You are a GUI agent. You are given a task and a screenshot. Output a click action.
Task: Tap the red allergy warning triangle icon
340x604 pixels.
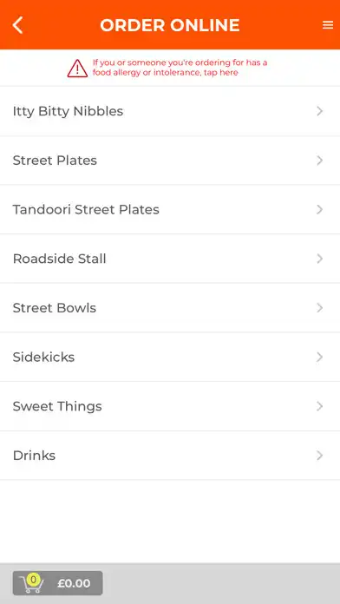(x=77, y=69)
